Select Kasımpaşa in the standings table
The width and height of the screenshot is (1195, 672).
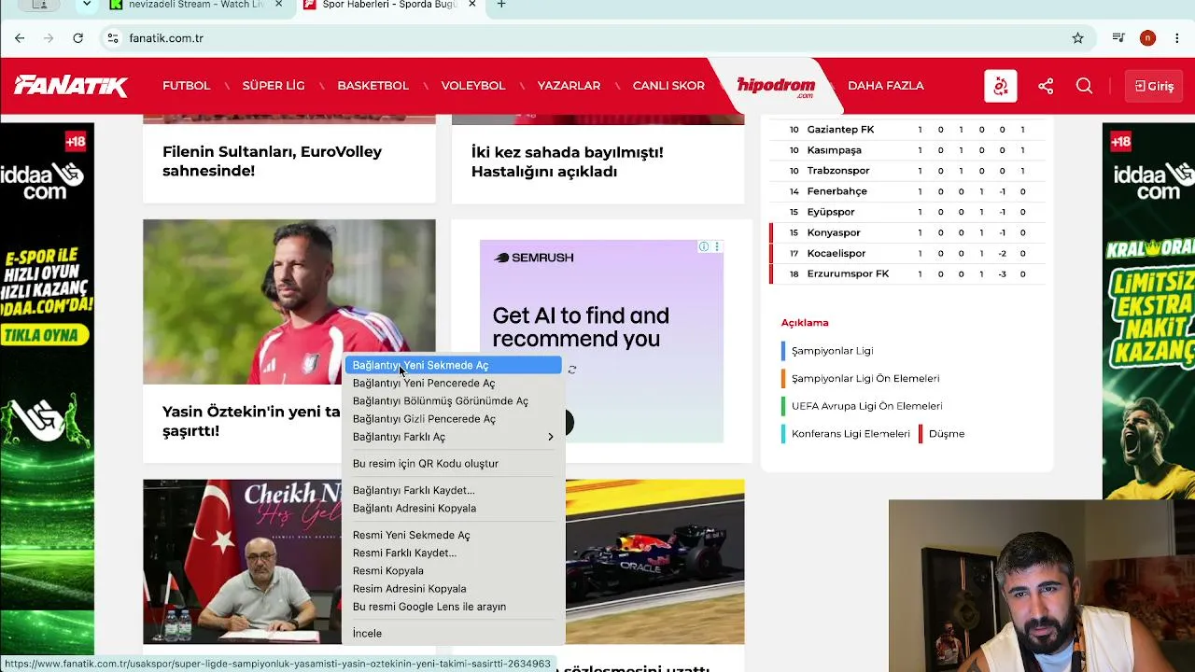click(834, 150)
